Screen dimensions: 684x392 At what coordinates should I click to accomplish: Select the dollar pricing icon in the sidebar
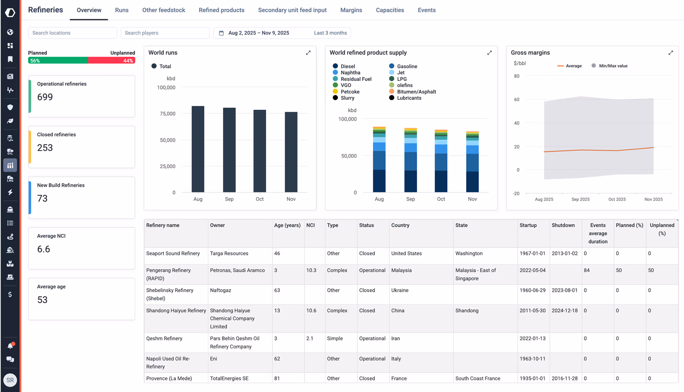click(x=10, y=294)
